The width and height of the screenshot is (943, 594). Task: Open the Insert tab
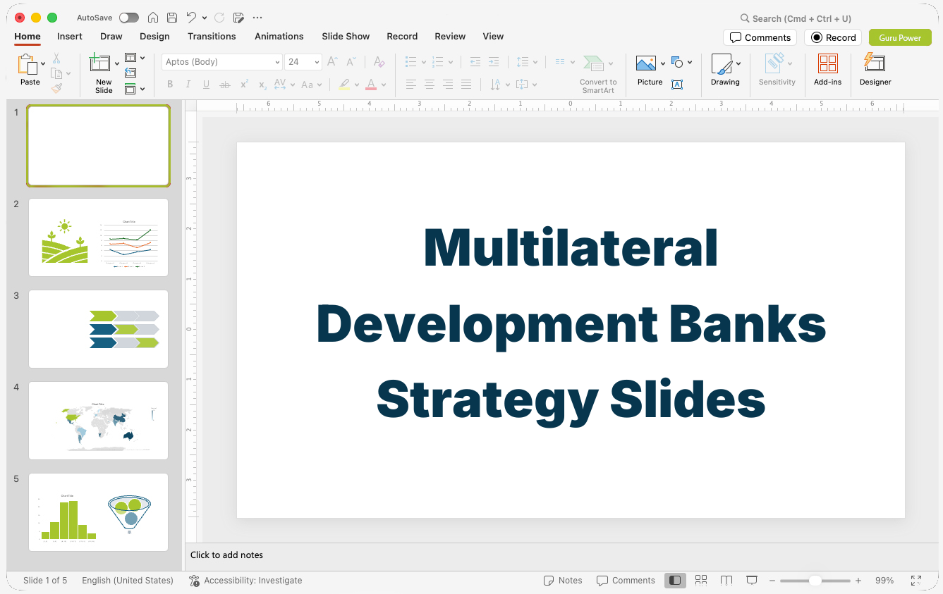click(70, 37)
